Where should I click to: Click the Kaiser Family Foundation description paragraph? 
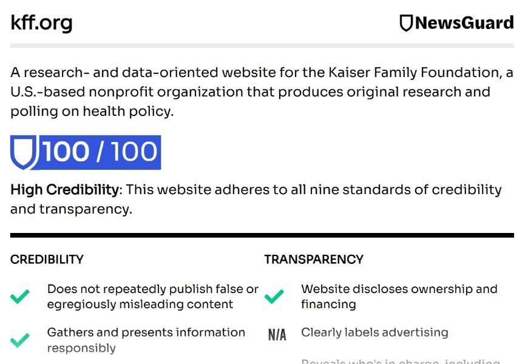click(262, 92)
